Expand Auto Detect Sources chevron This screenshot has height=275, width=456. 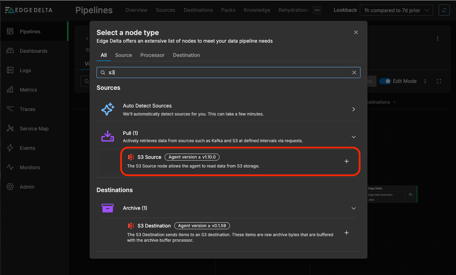pos(354,109)
